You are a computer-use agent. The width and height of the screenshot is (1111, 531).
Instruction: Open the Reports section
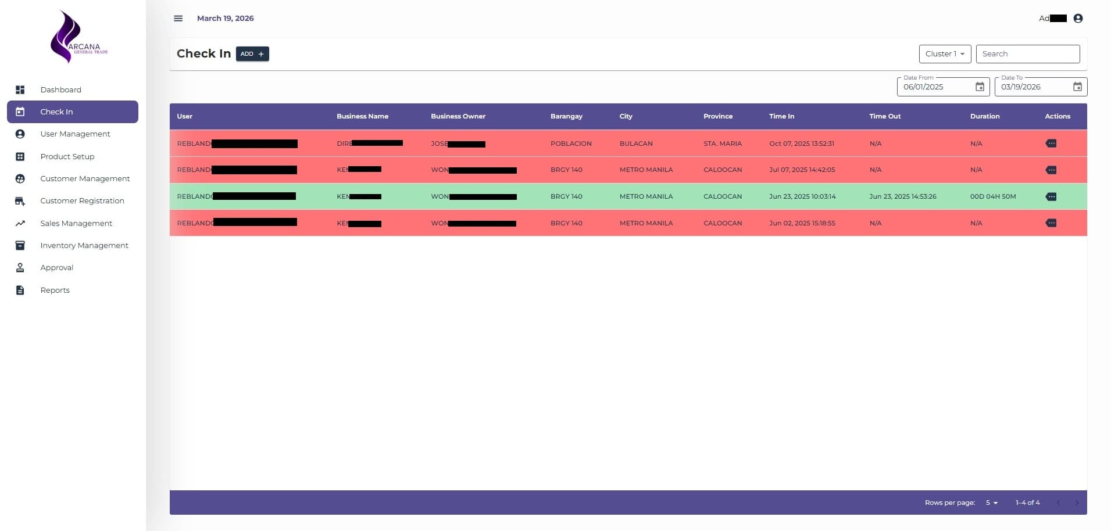(x=55, y=290)
